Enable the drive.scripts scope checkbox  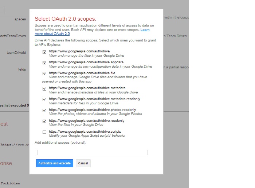[x=44, y=132]
